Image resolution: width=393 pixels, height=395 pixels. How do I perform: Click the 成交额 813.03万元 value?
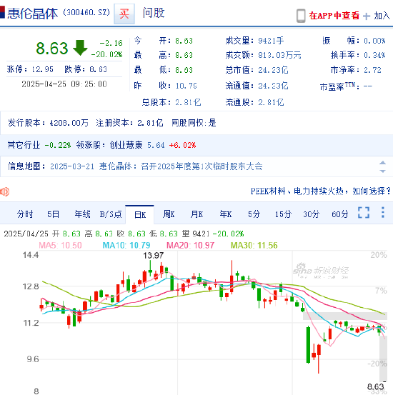(279, 55)
